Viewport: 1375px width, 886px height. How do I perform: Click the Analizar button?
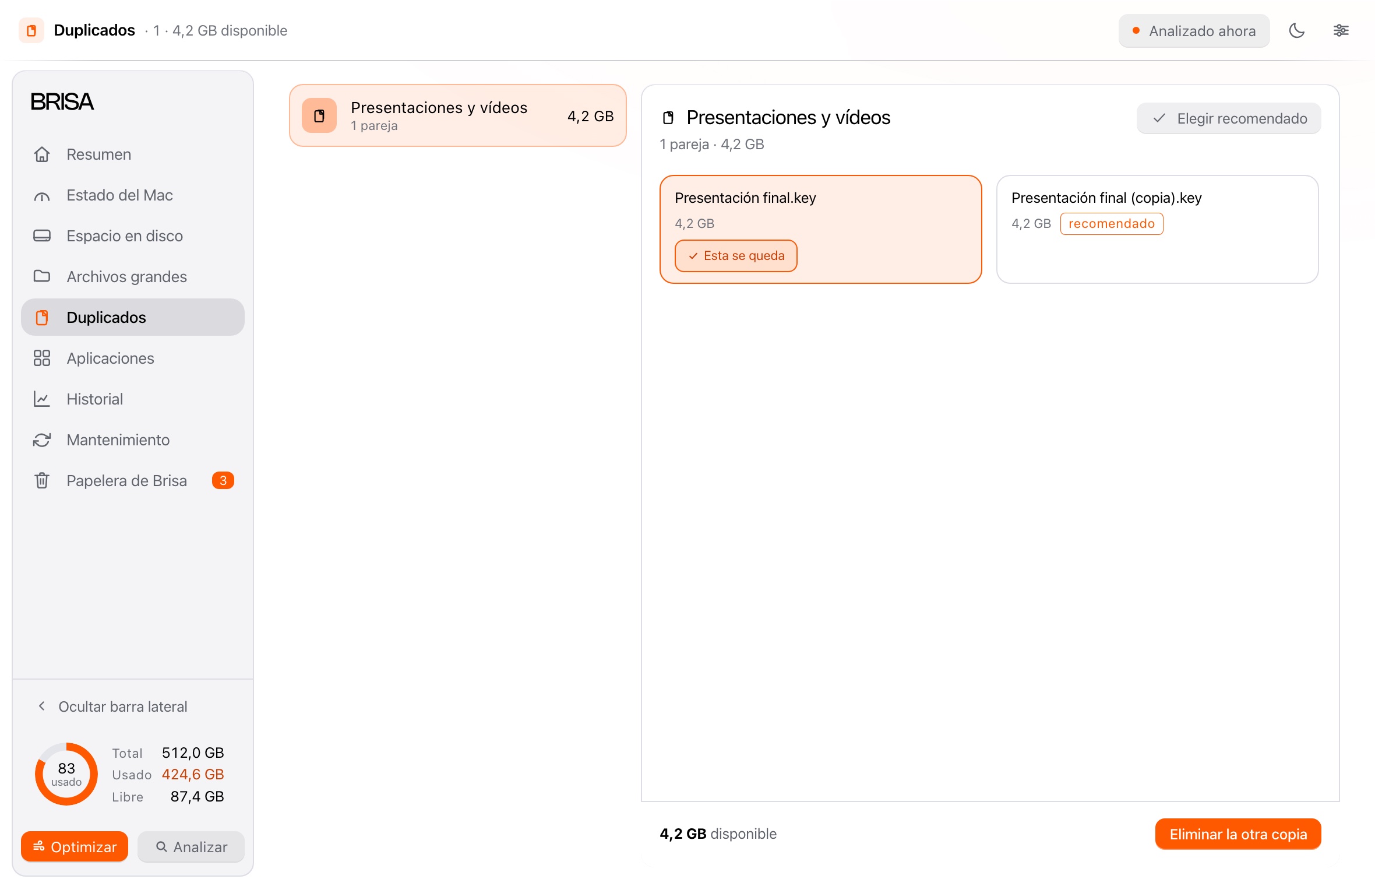click(191, 846)
